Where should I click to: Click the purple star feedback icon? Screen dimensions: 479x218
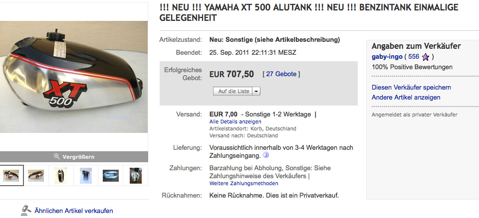pos(425,57)
